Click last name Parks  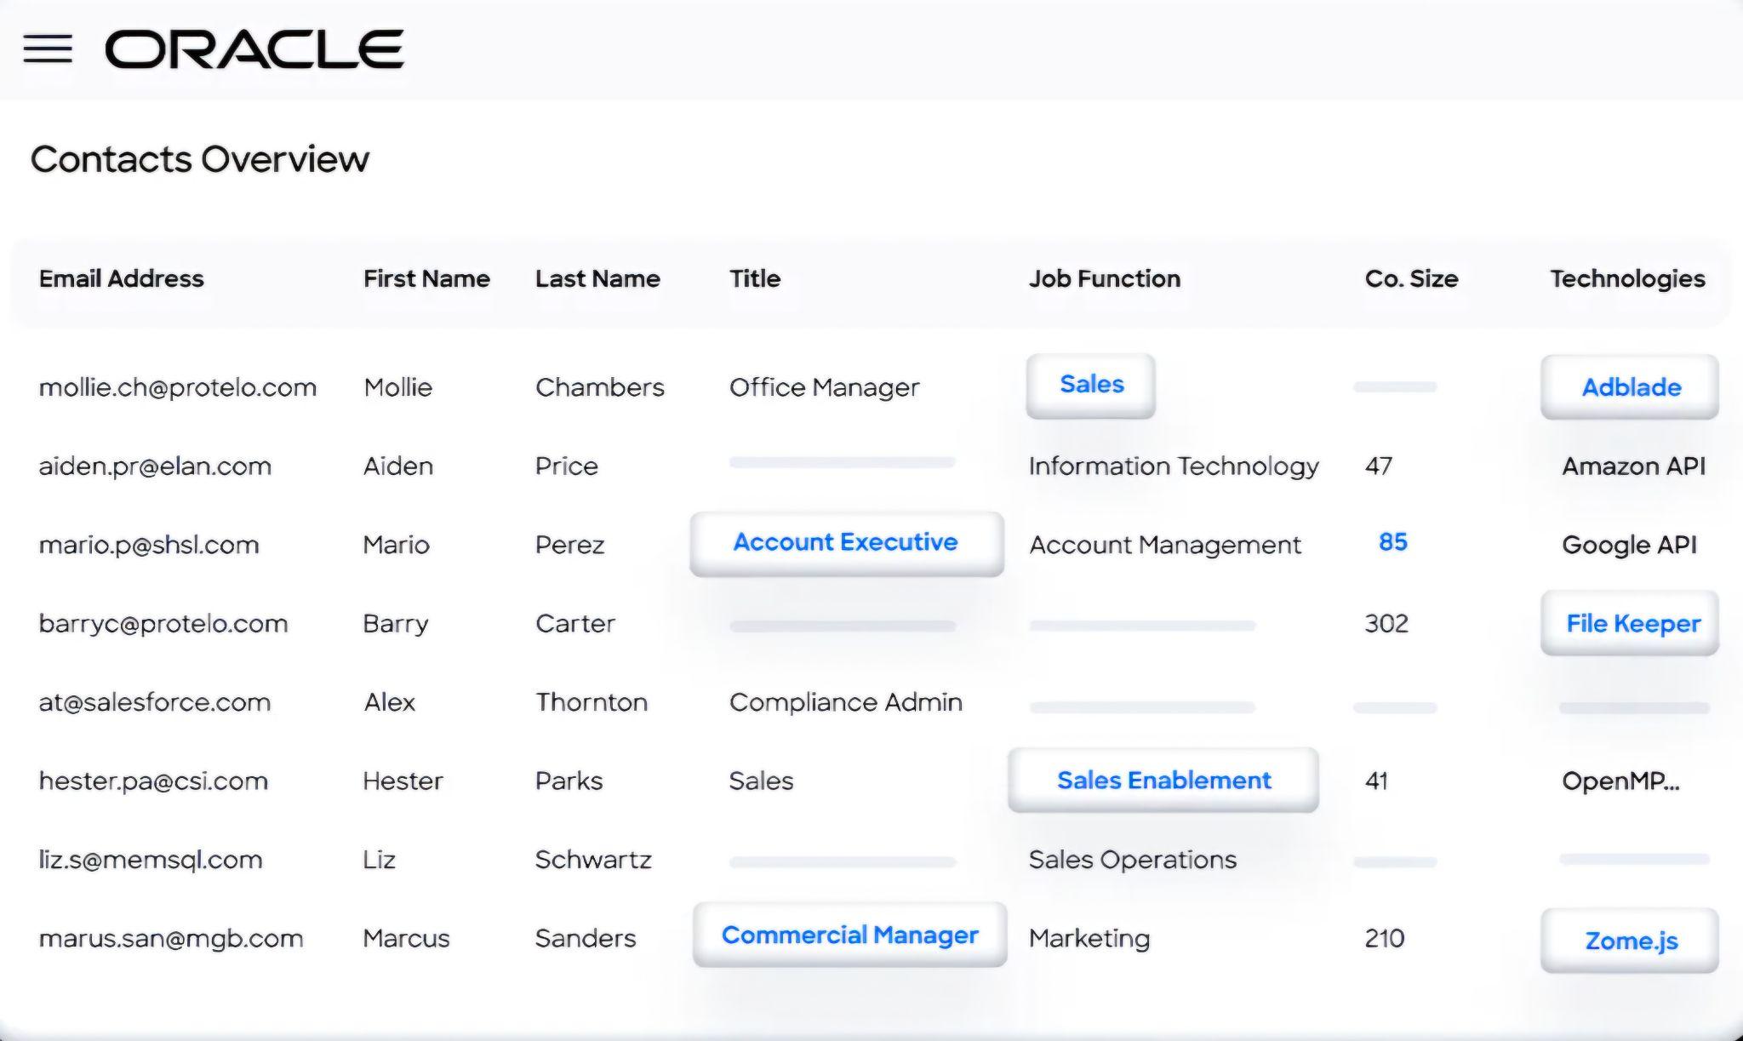click(x=569, y=781)
